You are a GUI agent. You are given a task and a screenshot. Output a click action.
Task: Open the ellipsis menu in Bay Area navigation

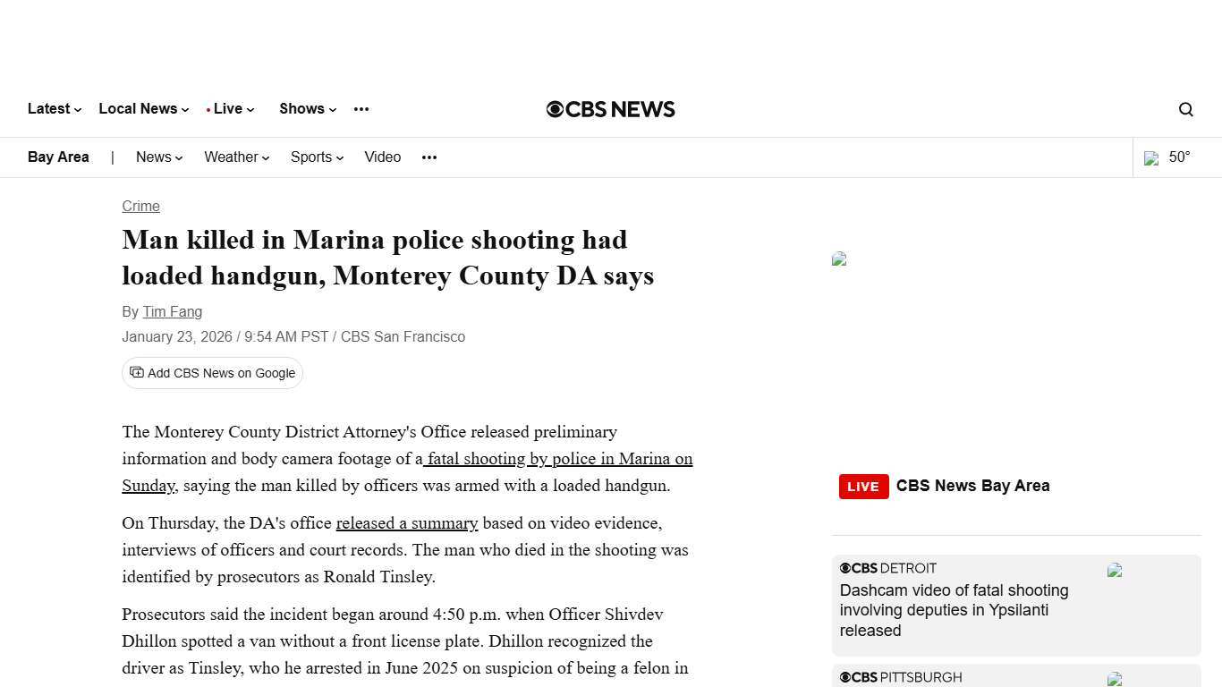(429, 157)
